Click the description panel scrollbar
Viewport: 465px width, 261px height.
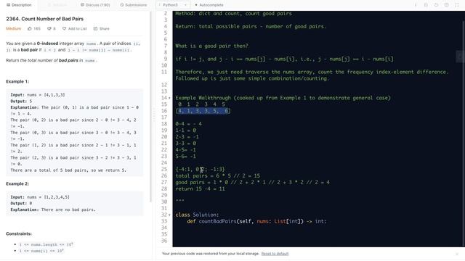(x=151, y=107)
